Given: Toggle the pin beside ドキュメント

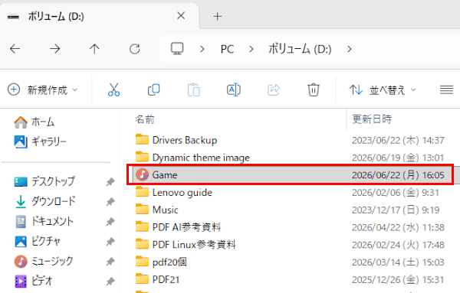Looking at the screenshot, I should point(110,222).
